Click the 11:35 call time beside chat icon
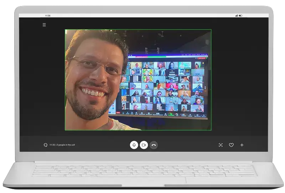Viewport: 285px width, 193px height. 52,145
